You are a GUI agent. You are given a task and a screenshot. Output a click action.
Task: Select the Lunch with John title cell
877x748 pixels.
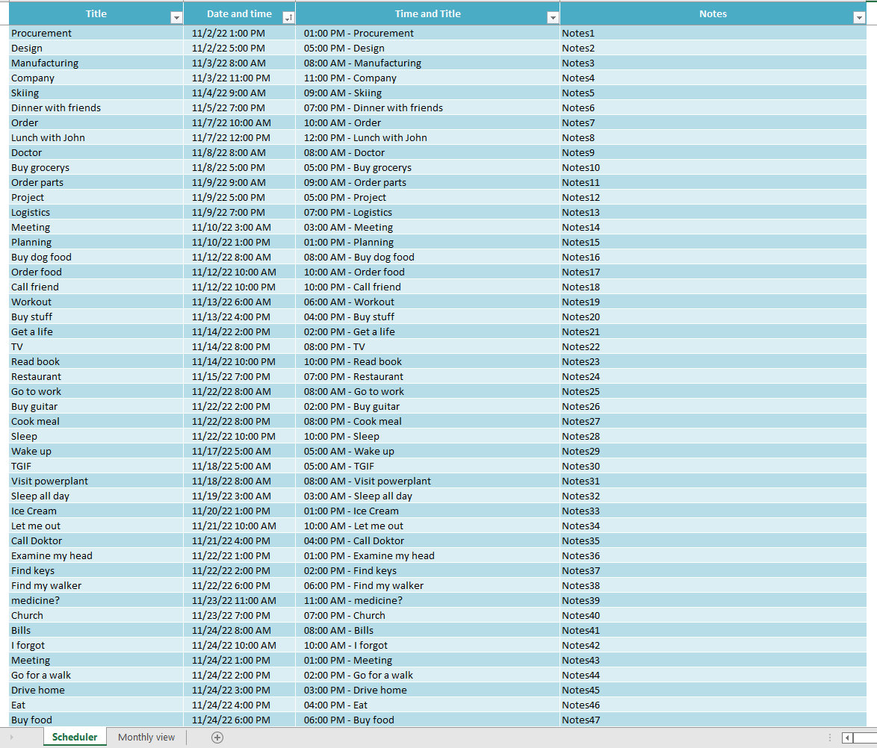coord(96,137)
